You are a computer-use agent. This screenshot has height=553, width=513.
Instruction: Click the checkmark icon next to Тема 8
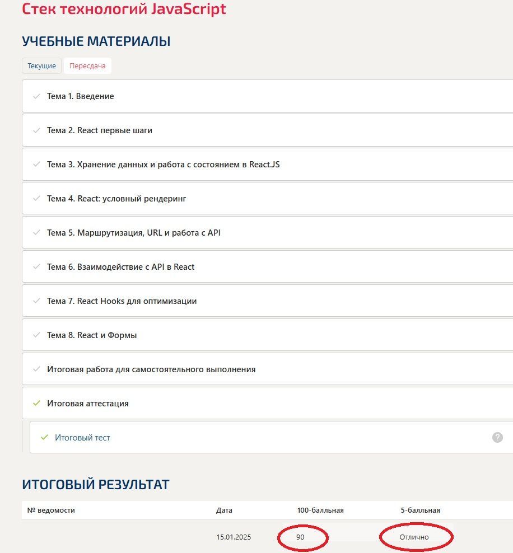click(36, 335)
